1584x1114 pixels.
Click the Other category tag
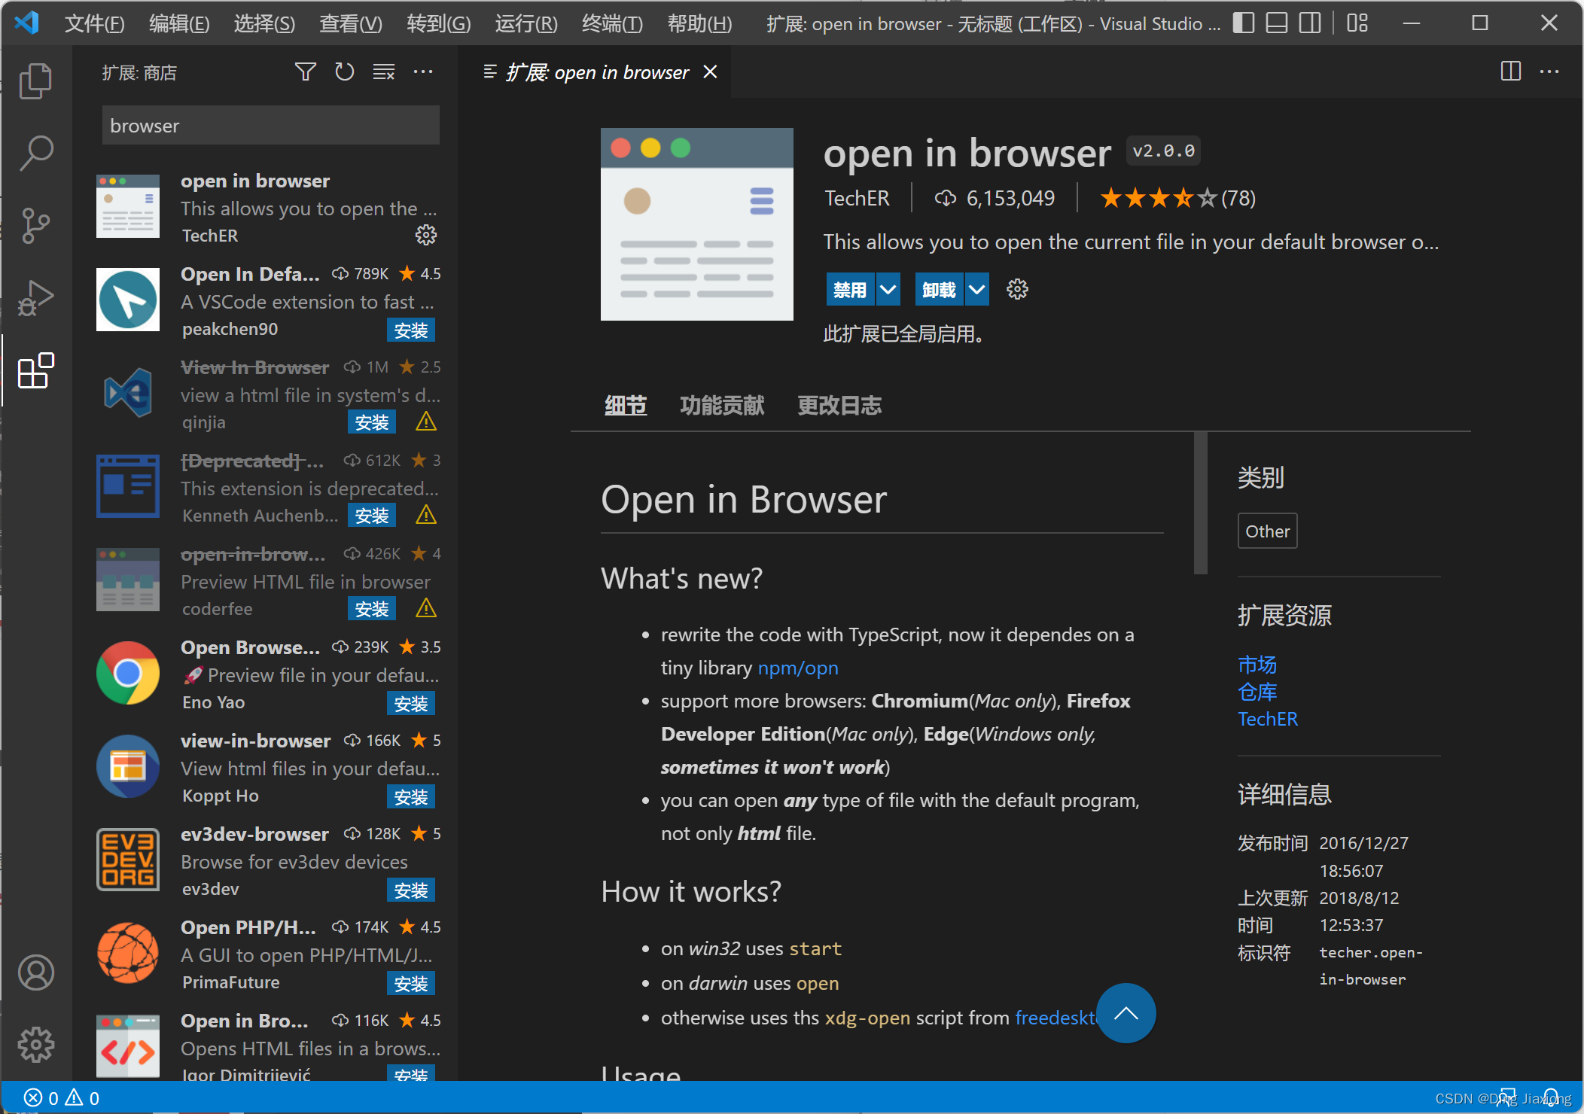(1268, 531)
